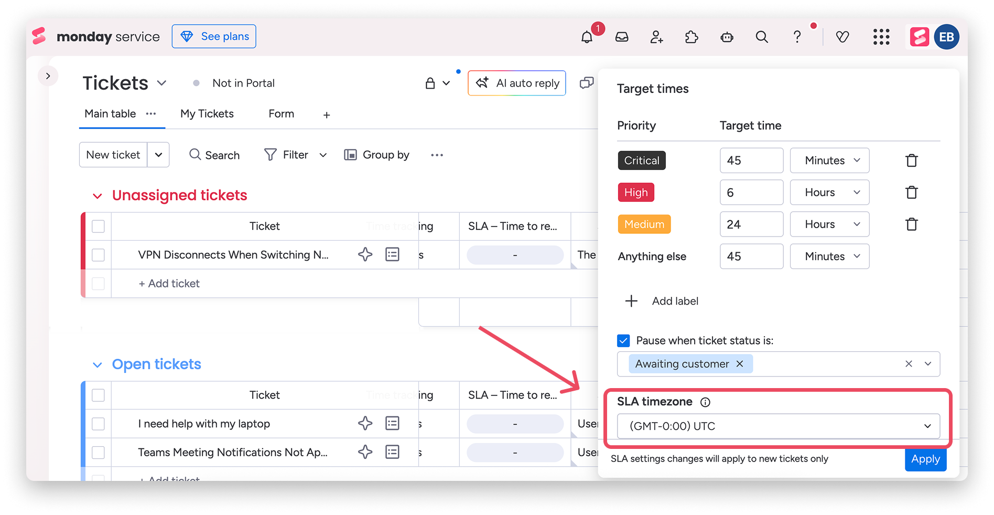The image size is (994, 515).
Task: Switch to the Form tab
Action: click(x=281, y=114)
